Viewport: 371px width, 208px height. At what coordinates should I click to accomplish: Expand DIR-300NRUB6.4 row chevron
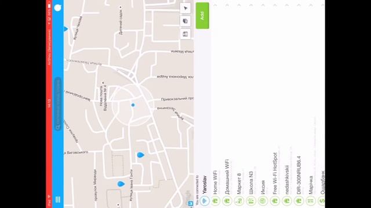[x=299, y=5]
